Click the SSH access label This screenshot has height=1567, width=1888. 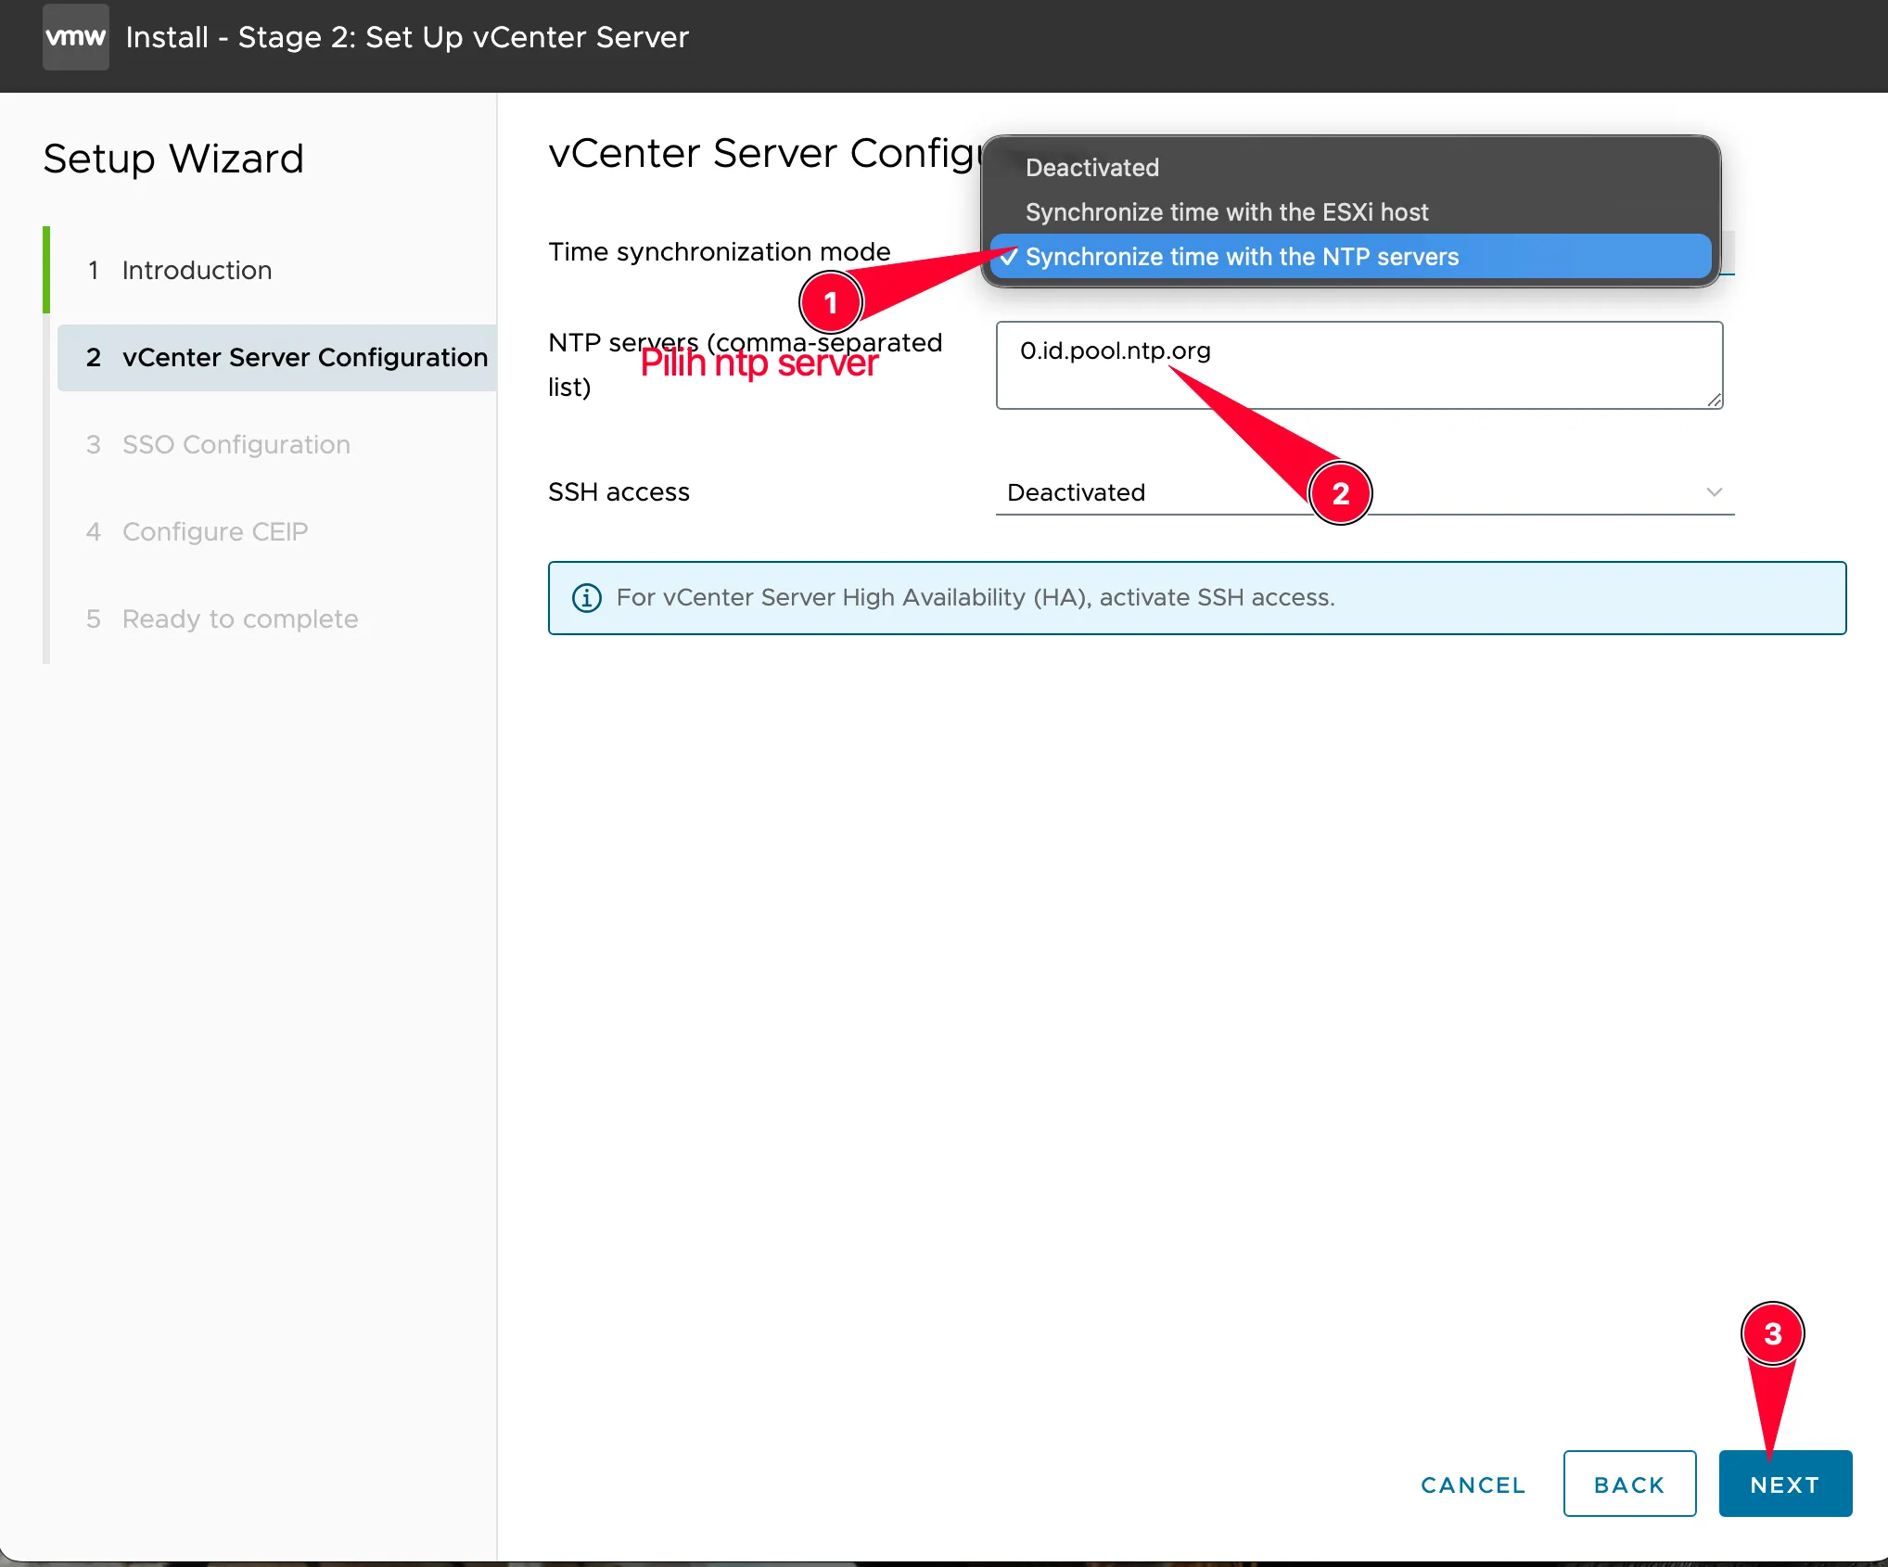(x=619, y=492)
